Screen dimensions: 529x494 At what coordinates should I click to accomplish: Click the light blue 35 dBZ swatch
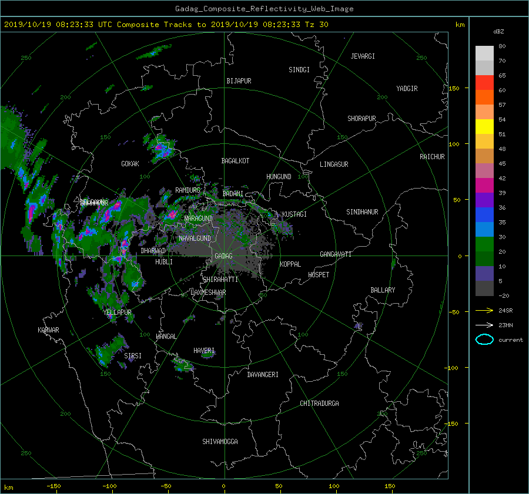click(484, 229)
